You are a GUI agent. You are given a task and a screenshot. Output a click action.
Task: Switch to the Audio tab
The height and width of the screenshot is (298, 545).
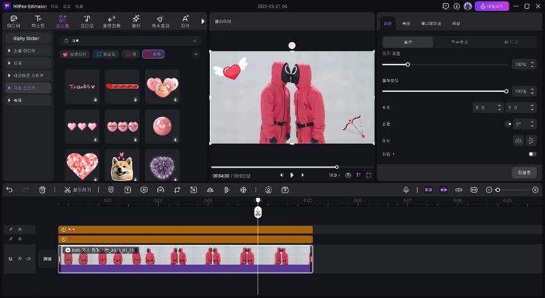point(87,20)
